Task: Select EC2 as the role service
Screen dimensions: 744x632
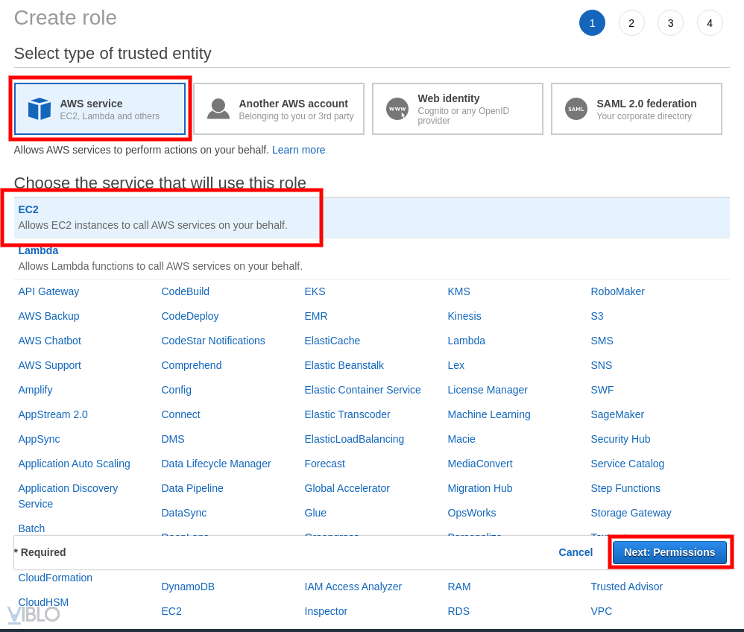Action: coord(28,209)
